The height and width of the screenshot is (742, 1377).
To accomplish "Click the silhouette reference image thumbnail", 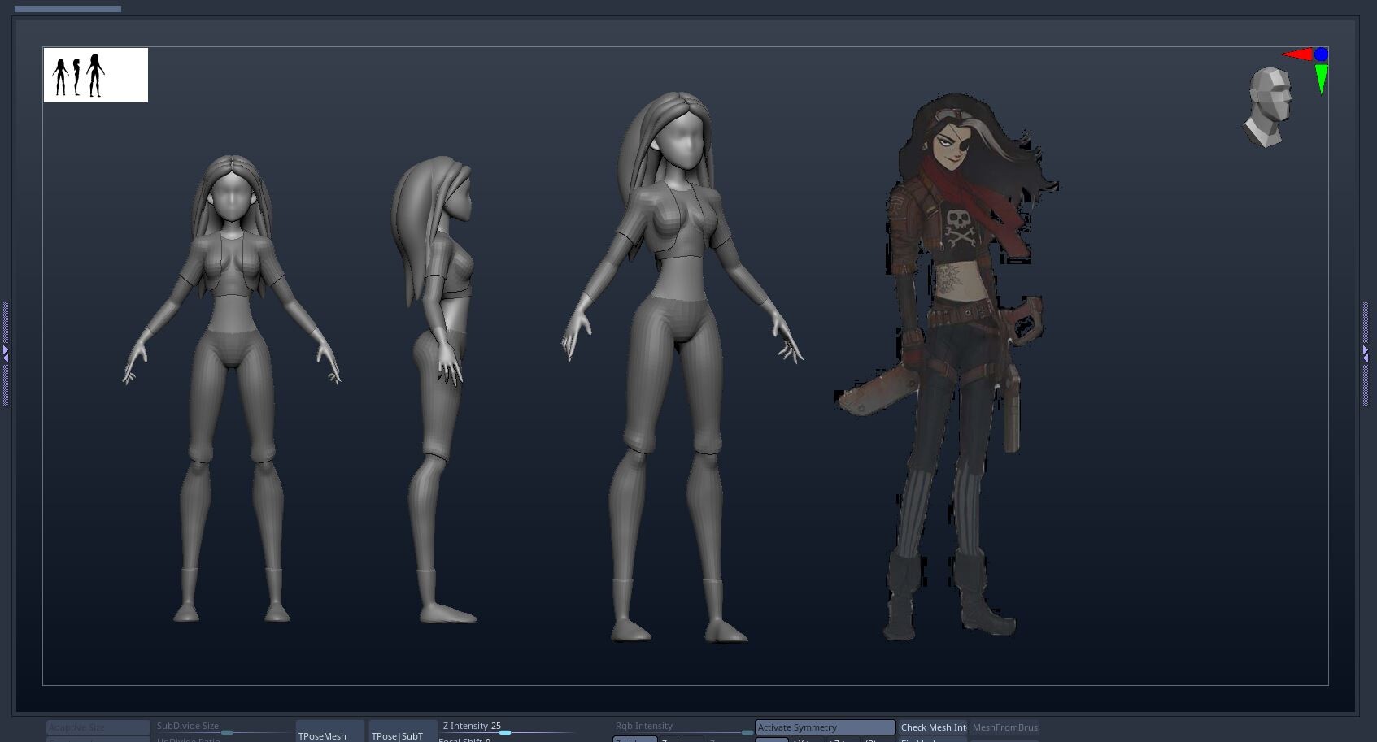I will click(94, 75).
